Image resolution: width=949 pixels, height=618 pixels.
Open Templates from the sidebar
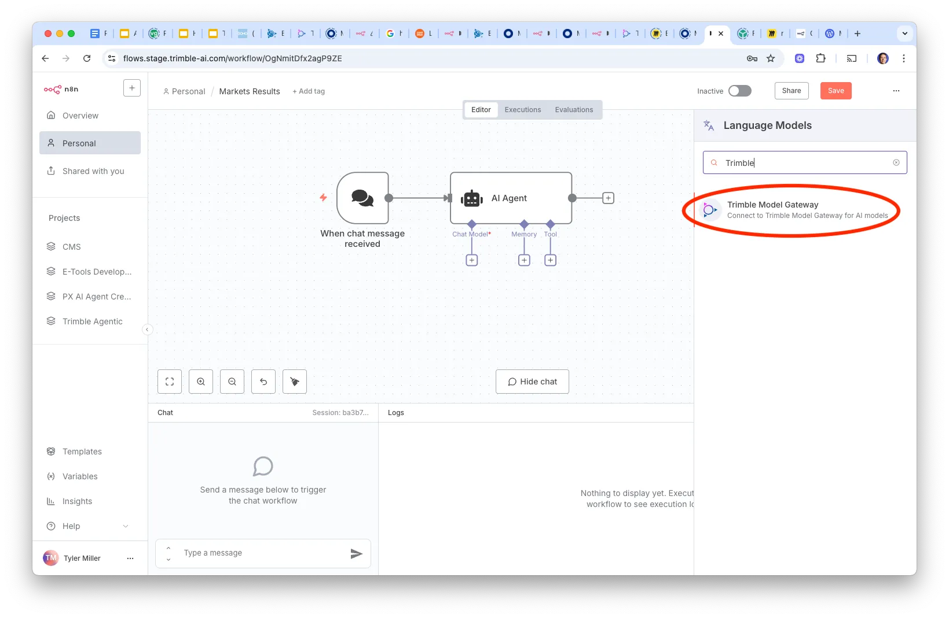click(x=90, y=452)
